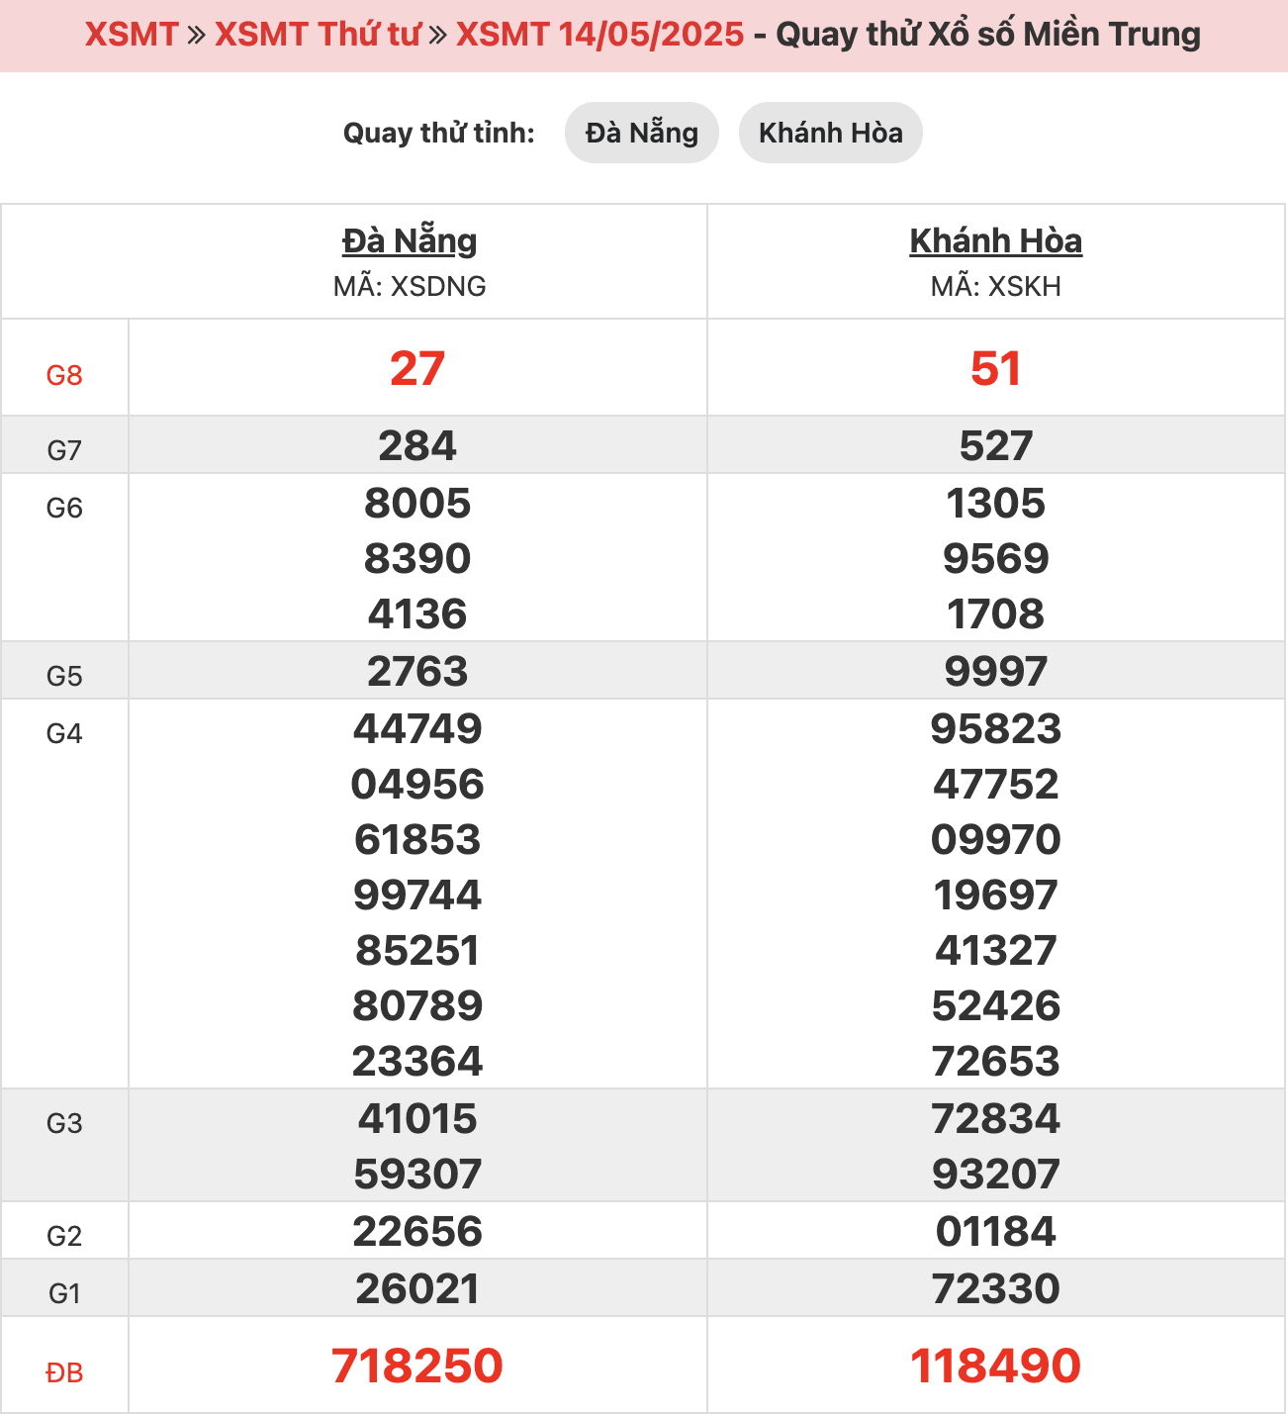This screenshot has width=1288, height=1415.
Task: Open the XSMT Thứ tư breadcrumb link
Action: pyautogui.click(x=318, y=35)
